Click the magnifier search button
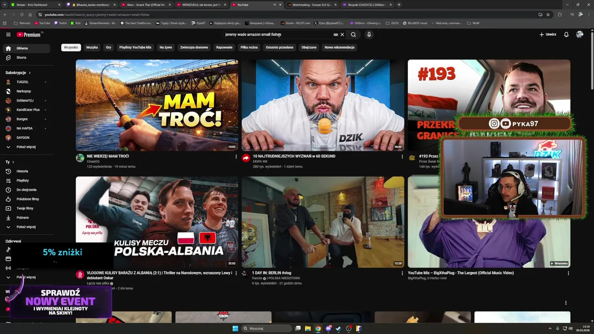Screen dimensions: 594x334 click(353, 34)
